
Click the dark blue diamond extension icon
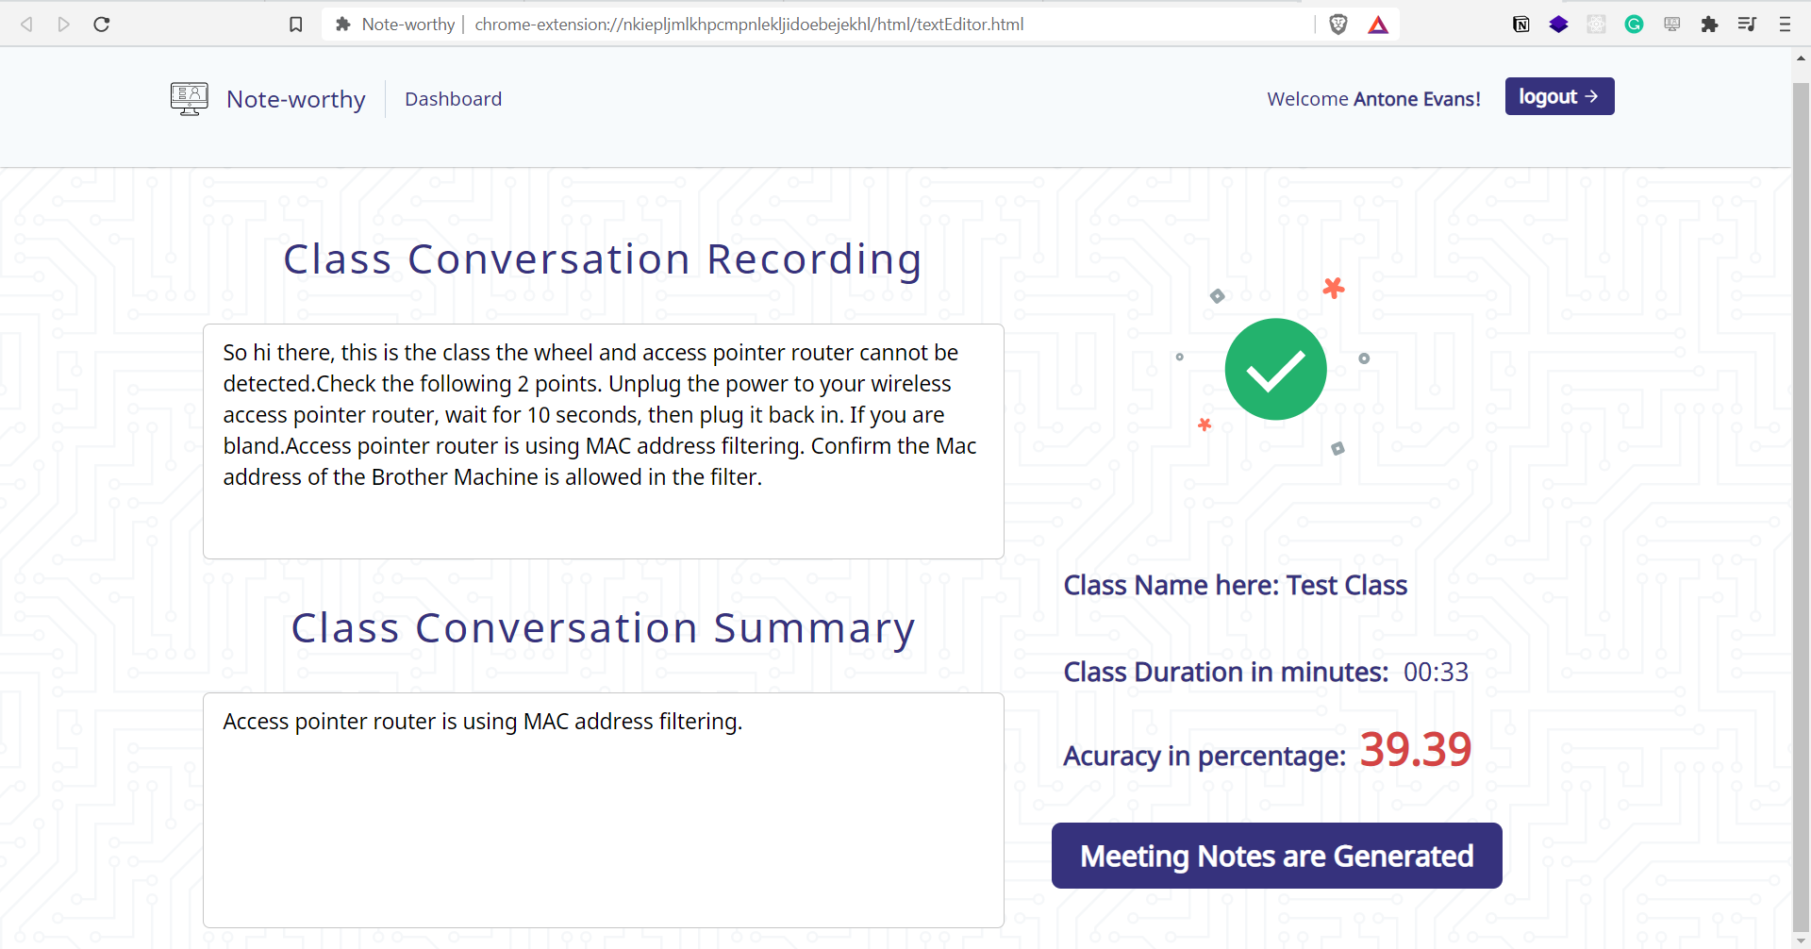click(x=1559, y=25)
